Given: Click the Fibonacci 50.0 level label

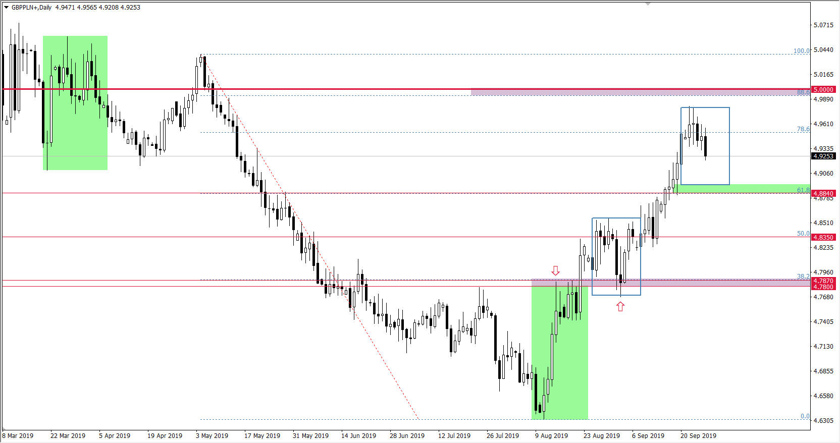Looking at the screenshot, I should (x=803, y=234).
